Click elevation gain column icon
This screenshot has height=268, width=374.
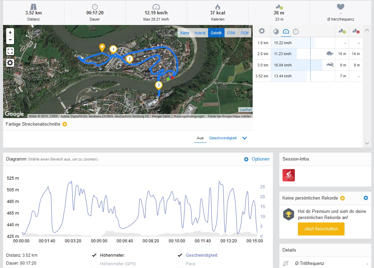point(342,31)
